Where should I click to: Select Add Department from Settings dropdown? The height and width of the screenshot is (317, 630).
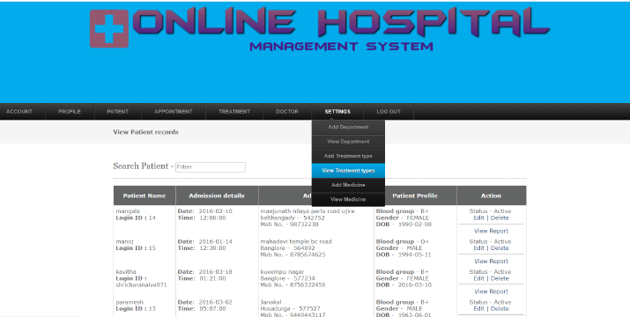[x=348, y=127]
